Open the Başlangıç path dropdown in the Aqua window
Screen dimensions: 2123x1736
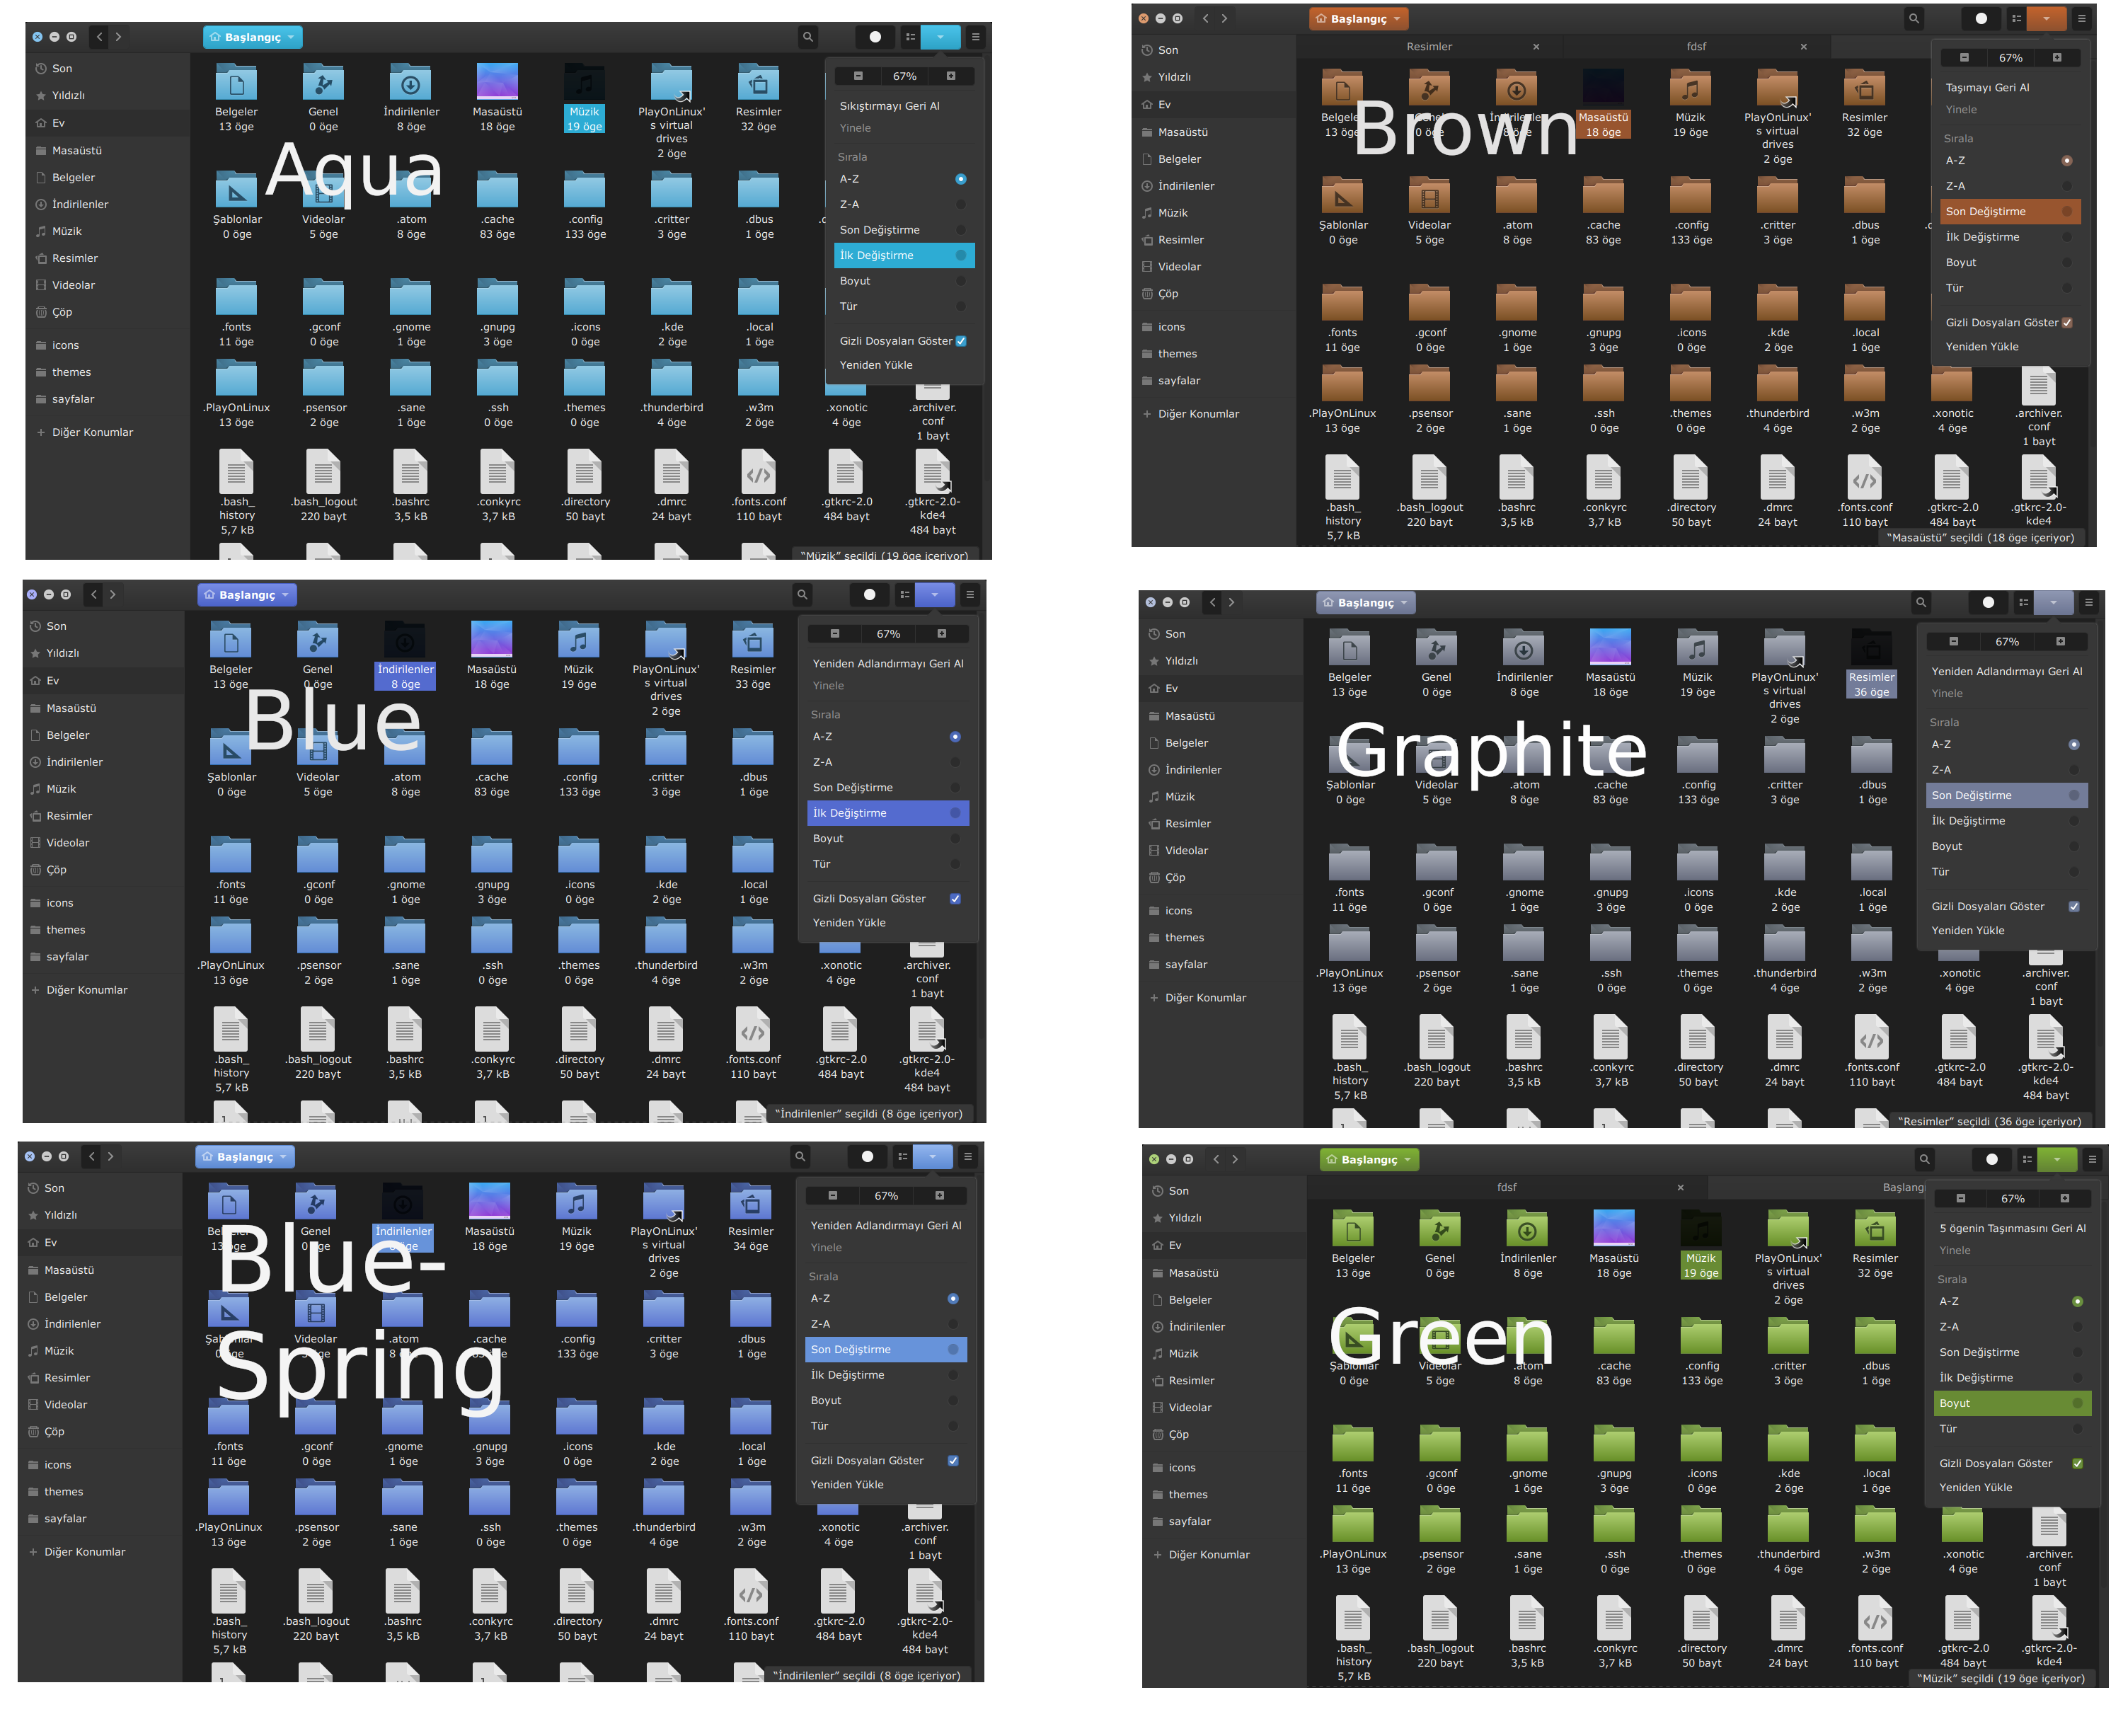click(x=252, y=37)
